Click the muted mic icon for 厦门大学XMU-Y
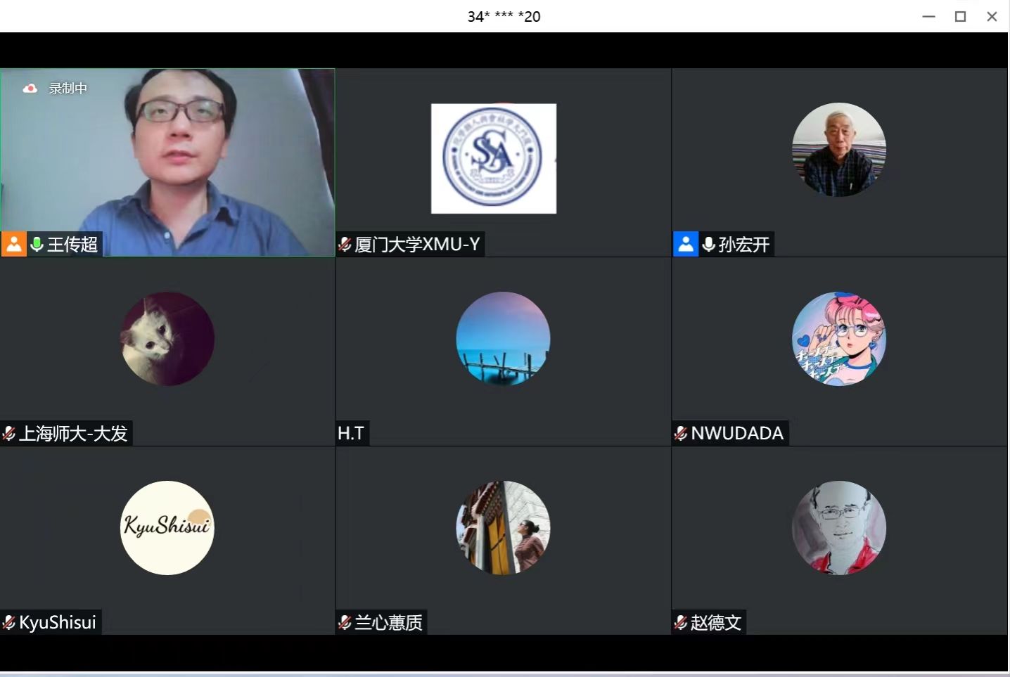The height and width of the screenshot is (677, 1010). click(x=345, y=245)
